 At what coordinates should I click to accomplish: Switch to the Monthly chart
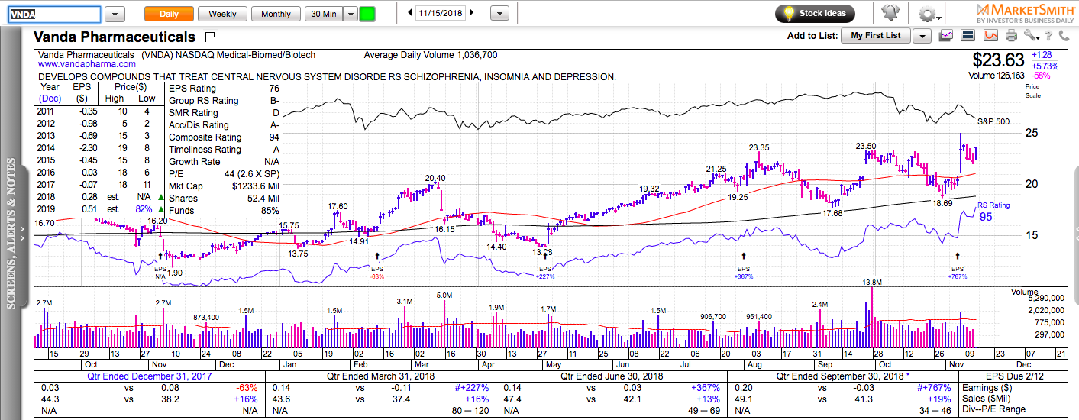[x=276, y=14]
